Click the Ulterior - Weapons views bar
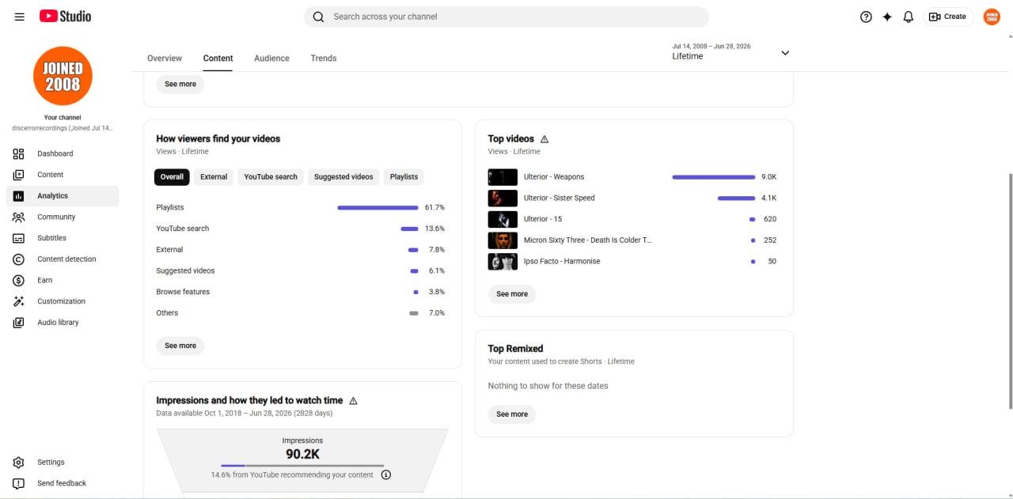The width and height of the screenshot is (1013, 499). [714, 177]
